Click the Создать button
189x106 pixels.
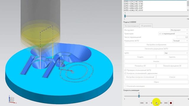pos(140,57)
